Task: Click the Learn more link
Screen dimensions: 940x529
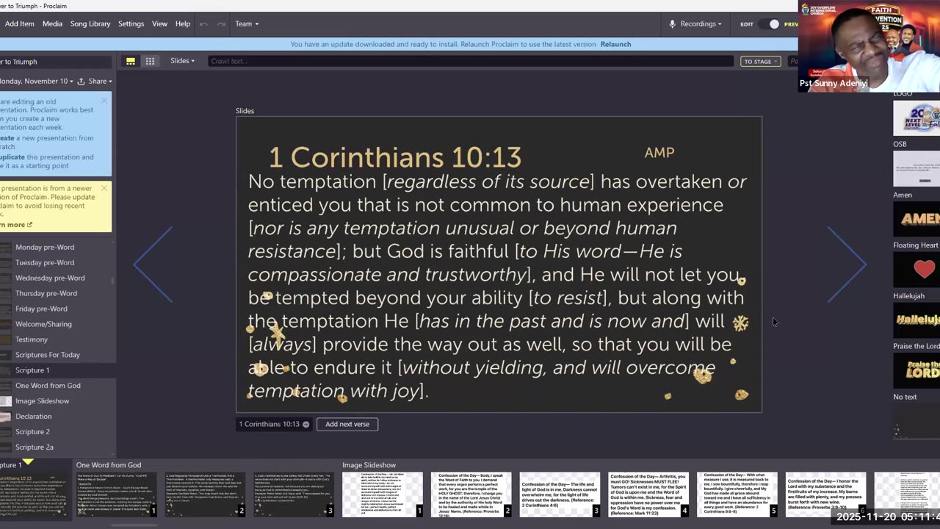Action: (15, 225)
